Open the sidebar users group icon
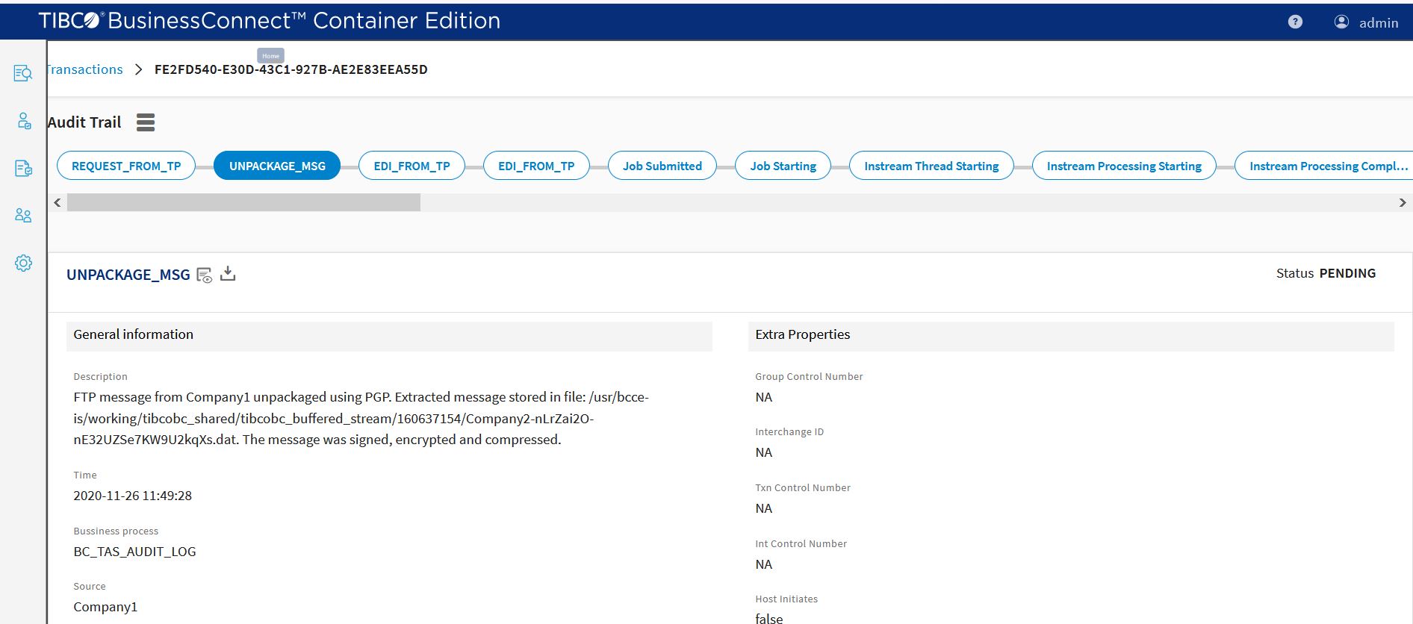1413x624 pixels. point(23,215)
